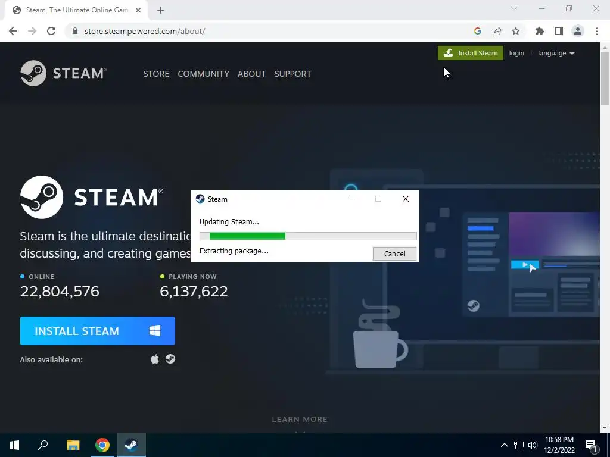Share this page using the share icon
Viewport: 610px width, 457px height.
pos(497,31)
